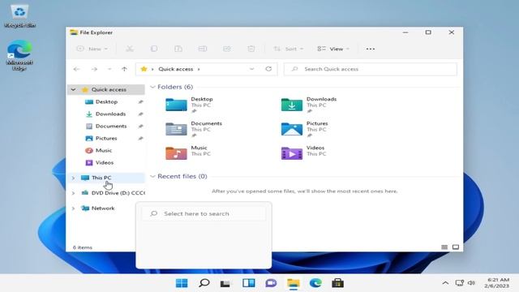This screenshot has width=519, height=292.
Task: Switch to details view in status bar
Action: point(444,247)
